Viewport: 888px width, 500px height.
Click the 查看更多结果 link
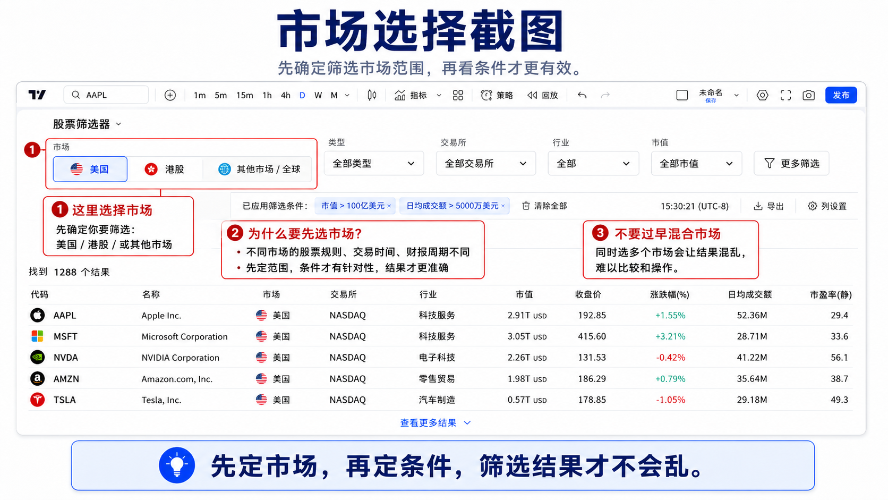coord(436,423)
